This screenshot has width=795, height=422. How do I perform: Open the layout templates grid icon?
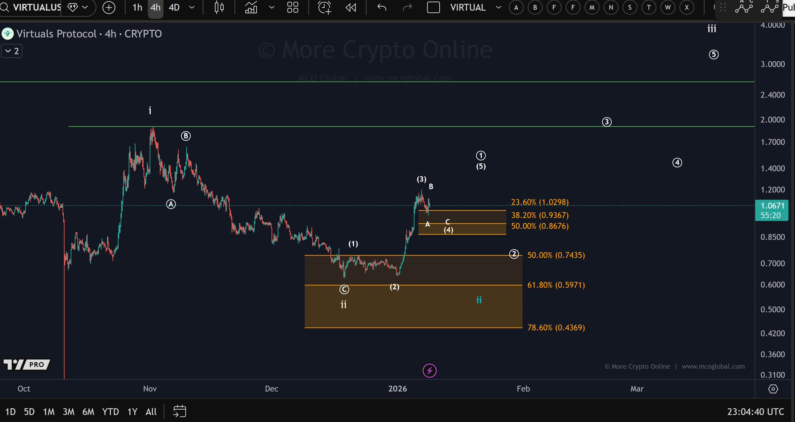point(292,7)
